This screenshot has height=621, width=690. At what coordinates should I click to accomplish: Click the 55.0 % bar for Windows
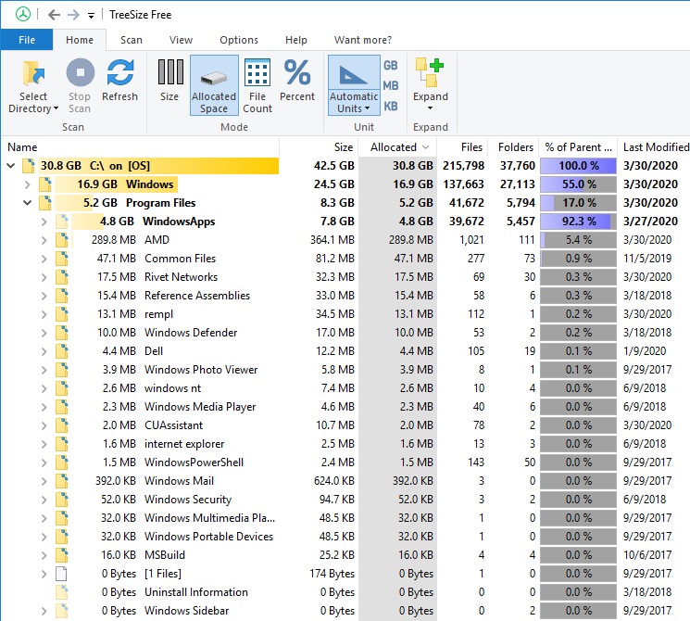click(578, 184)
